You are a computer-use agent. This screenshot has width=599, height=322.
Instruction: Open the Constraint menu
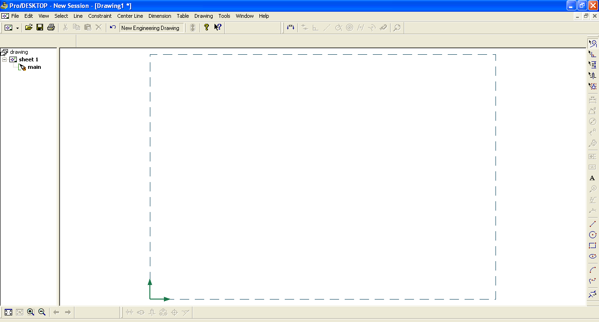100,15
